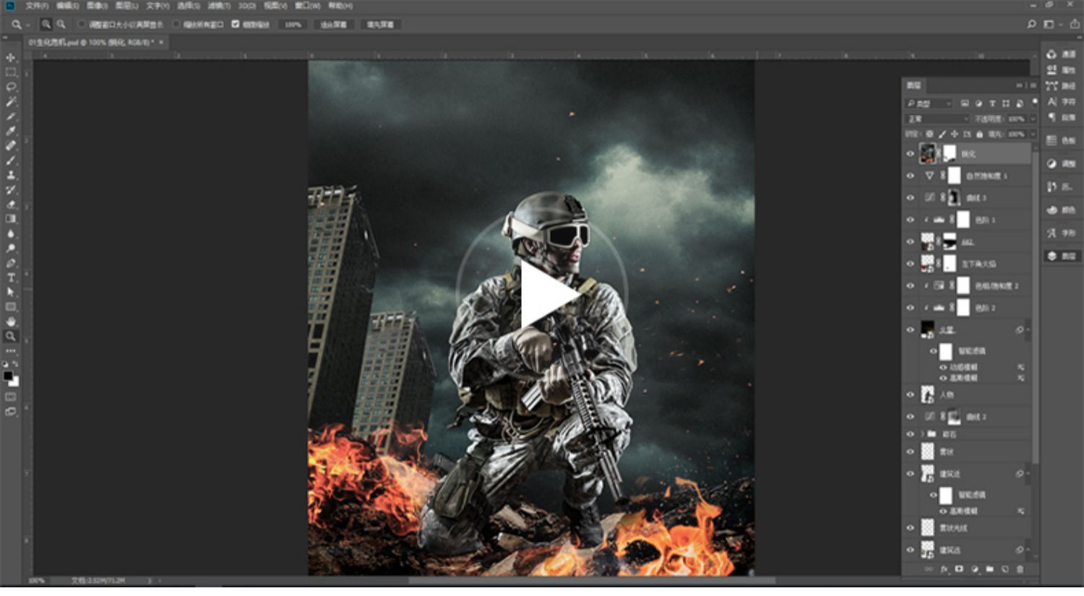Open the 色板 (Swatches) collapsed panel
Screen dimensions: 1084x596
[x=1061, y=140]
